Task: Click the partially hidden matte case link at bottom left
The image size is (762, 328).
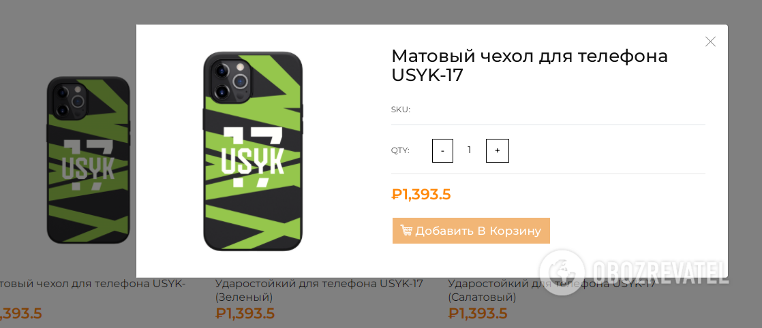Action: click(92, 283)
